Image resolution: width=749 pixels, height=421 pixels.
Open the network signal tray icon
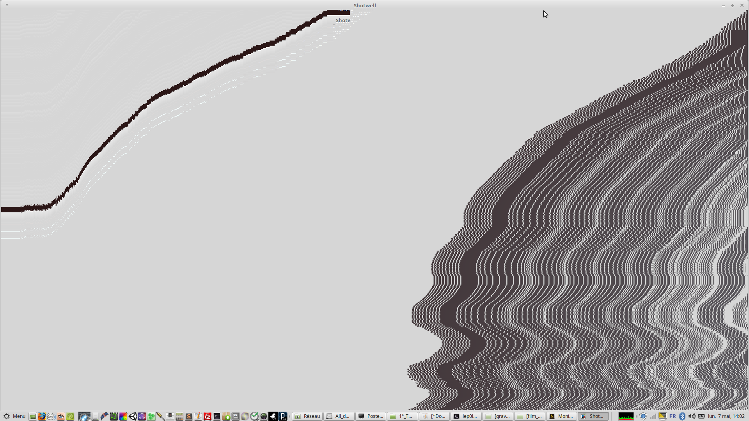653,416
